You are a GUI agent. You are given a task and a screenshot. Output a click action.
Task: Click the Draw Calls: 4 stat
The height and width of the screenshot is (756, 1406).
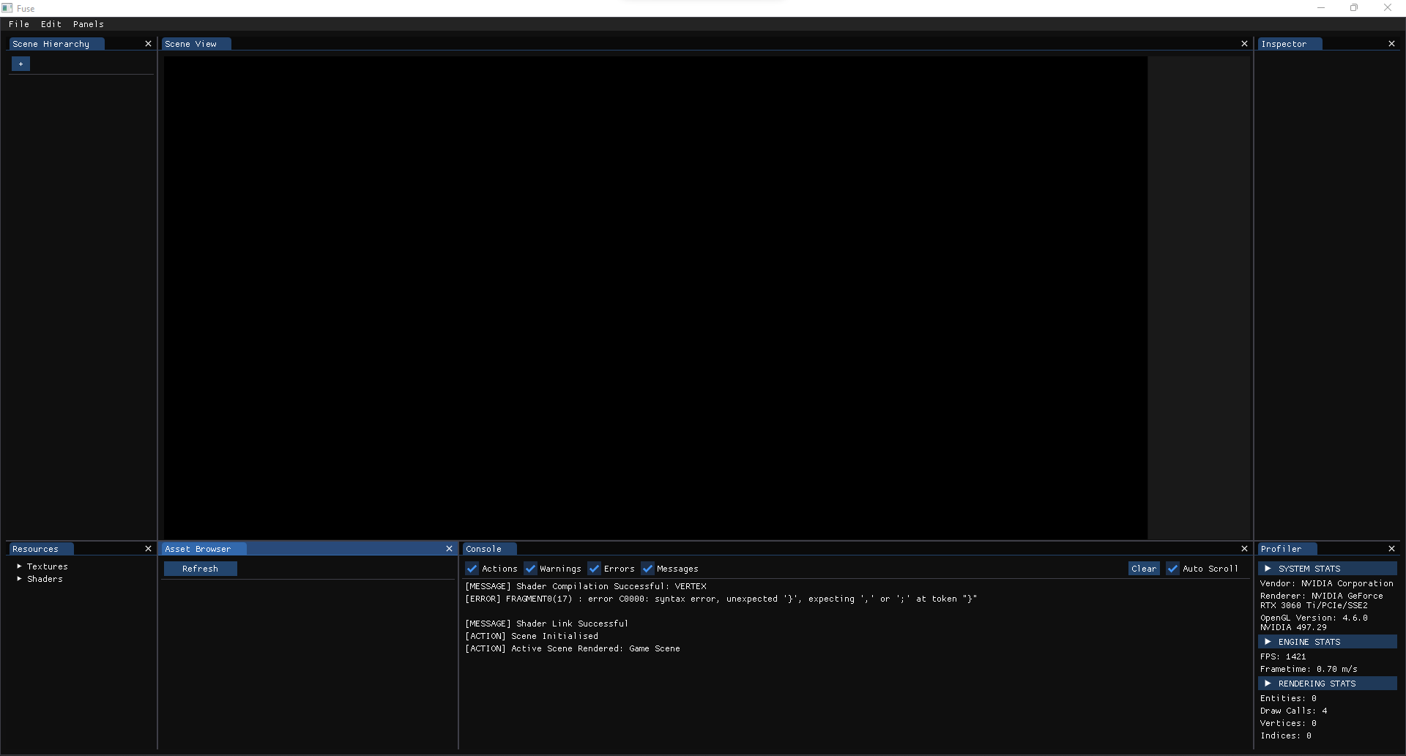(x=1293, y=711)
